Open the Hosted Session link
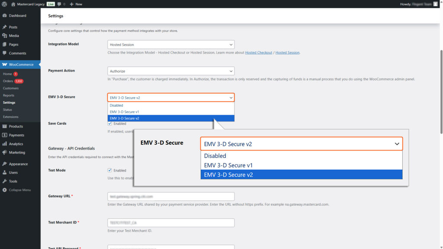 [x=289, y=52]
